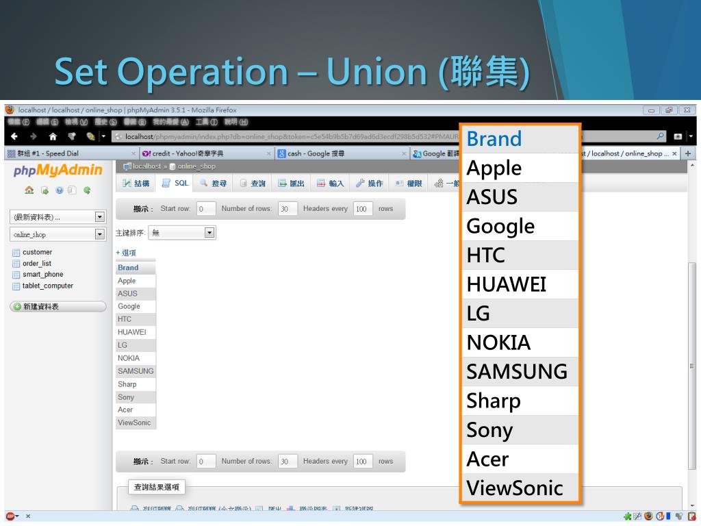Viewport: 701px width, 526px height.
Task: Click the browser URL address bar
Action: (286, 136)
